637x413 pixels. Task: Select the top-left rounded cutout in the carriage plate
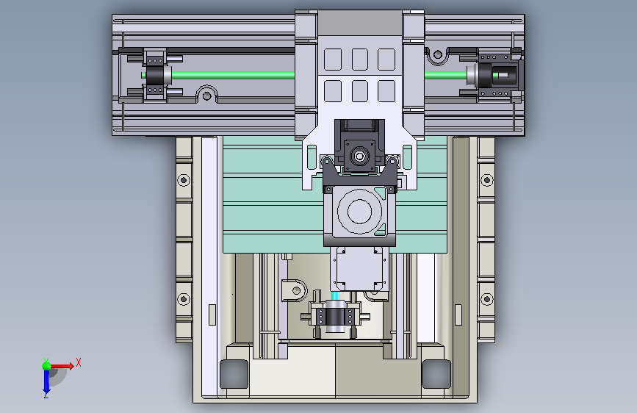pyautogui.click(x=333, y=60)
